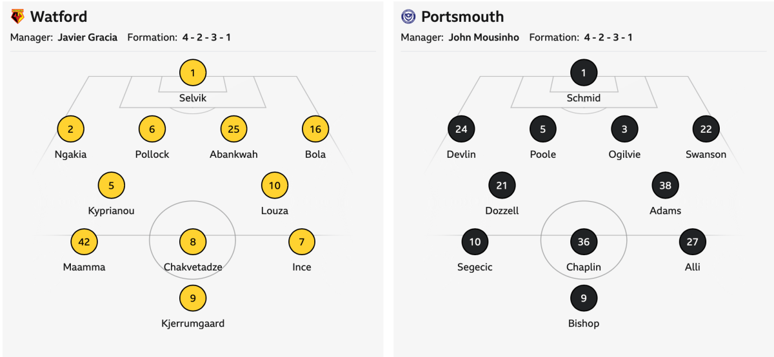Select Swanson's number 22 badge
774x357 pixels.
706,130
